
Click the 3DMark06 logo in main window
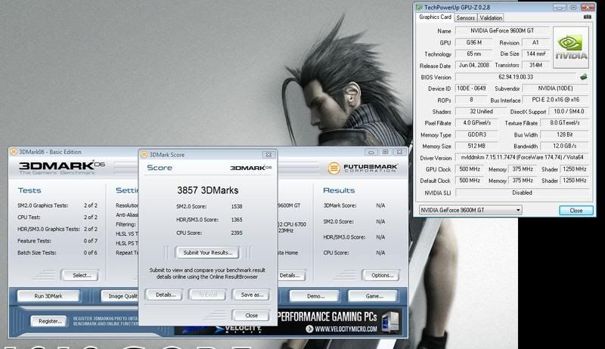(x=62, y=167)
